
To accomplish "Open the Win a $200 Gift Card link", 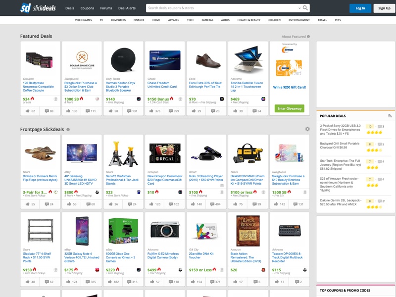I will [290, 88].
